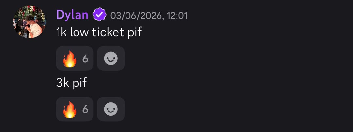Image resolution: width=353 pixels, height=132 pixels.
Task: Click "1k" at the start of first message
Action: click(61, 33)
